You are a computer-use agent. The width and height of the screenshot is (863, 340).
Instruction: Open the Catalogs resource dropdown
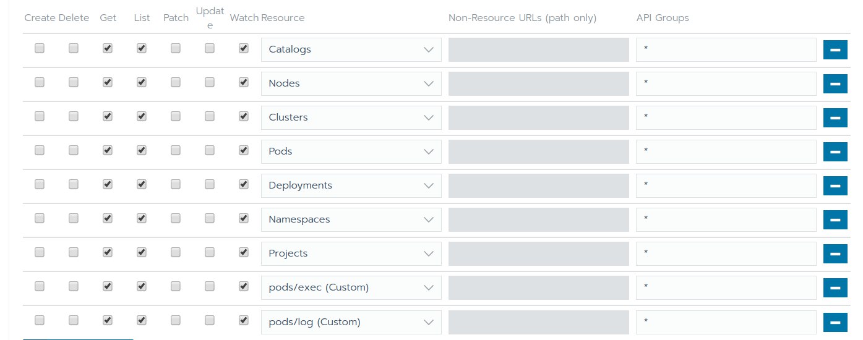[351, 49]
